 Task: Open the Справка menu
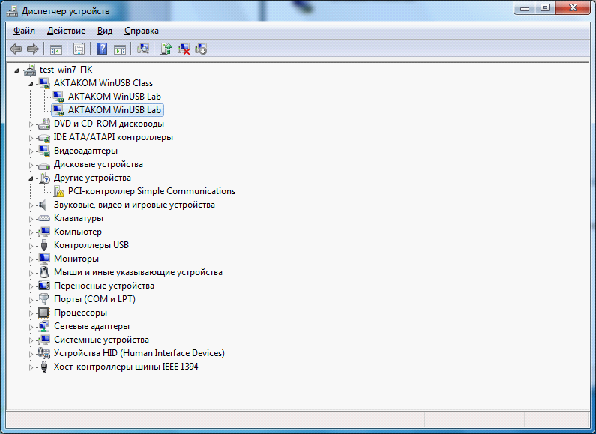(x=142, y=31)
